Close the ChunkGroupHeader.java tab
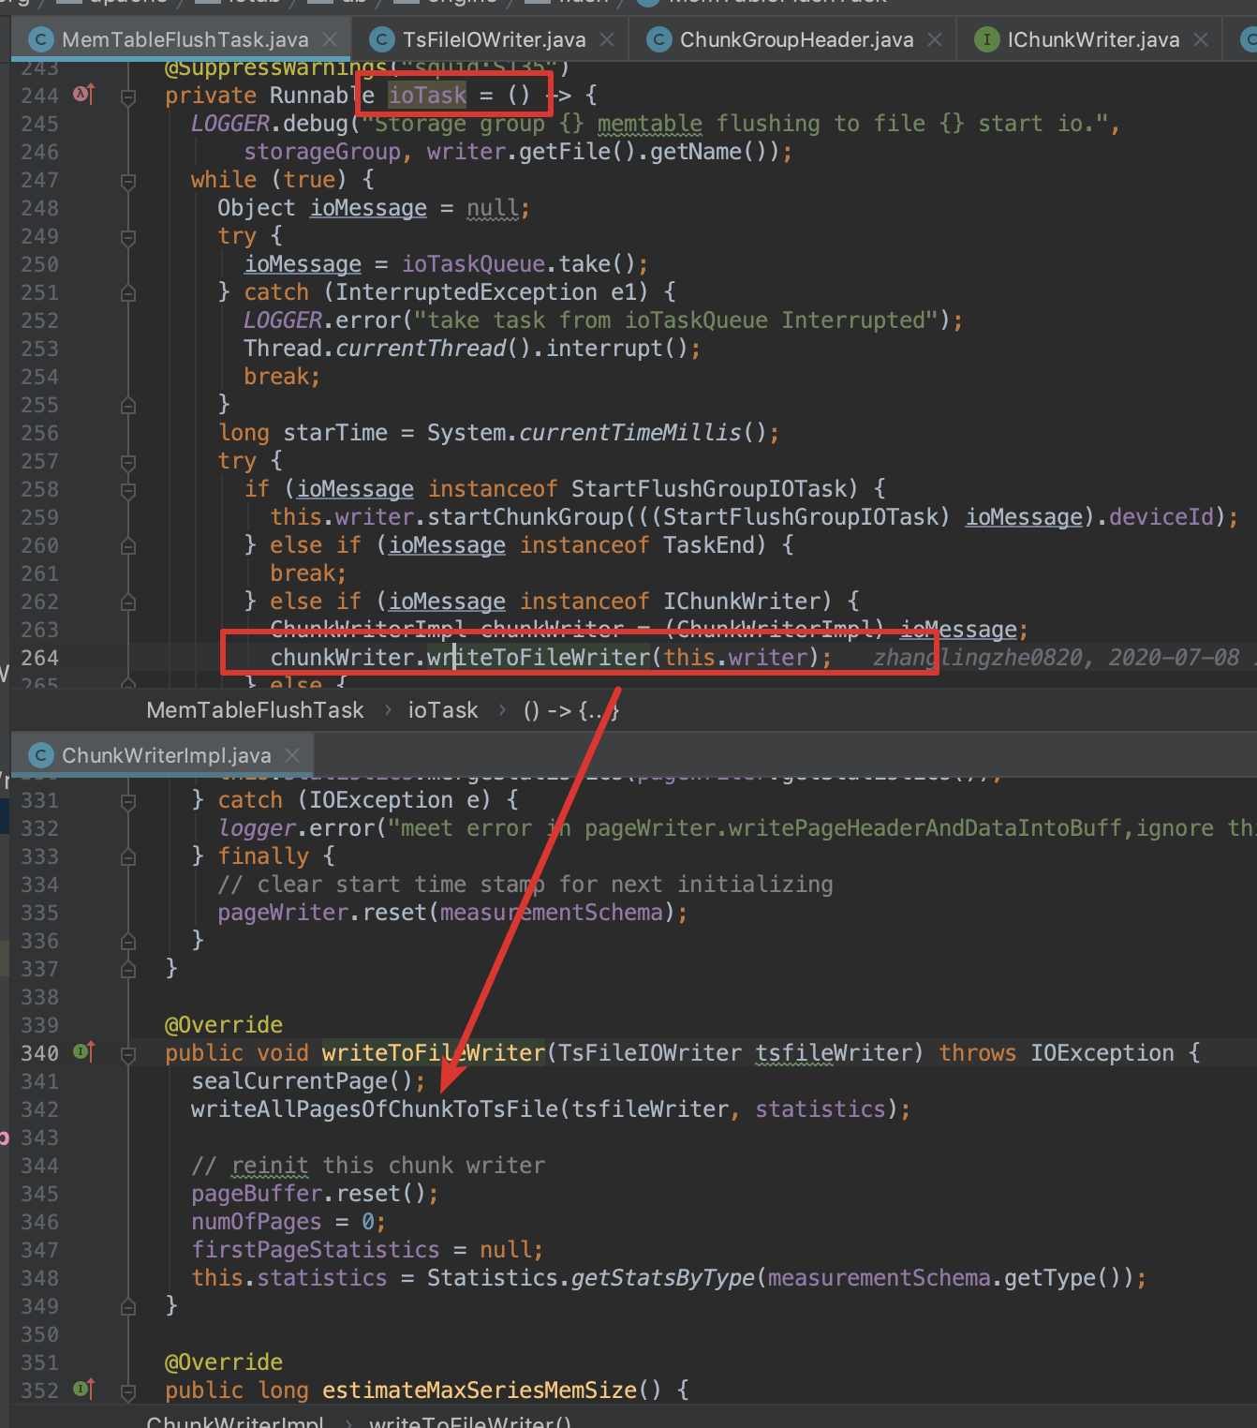The height and width of the screenshot is (1428, 1257). (x=935, y=39)
